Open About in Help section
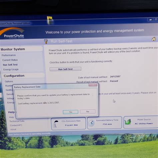This screenshot has width=158, height=158. point(13,129)
